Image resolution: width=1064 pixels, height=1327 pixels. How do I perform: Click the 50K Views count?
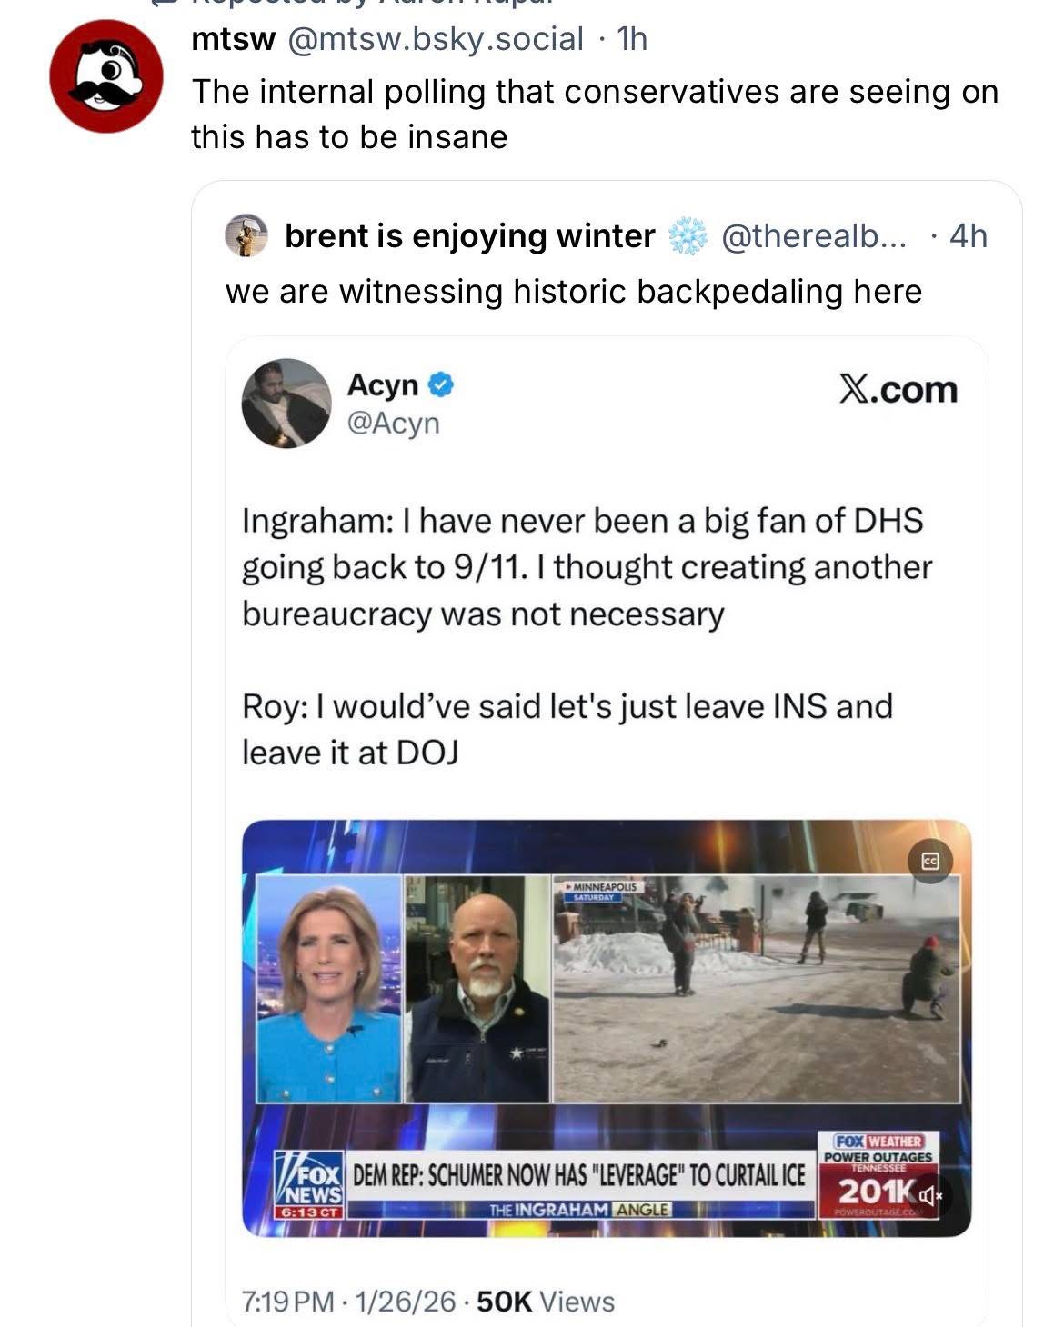click(x=545, y=1302)
